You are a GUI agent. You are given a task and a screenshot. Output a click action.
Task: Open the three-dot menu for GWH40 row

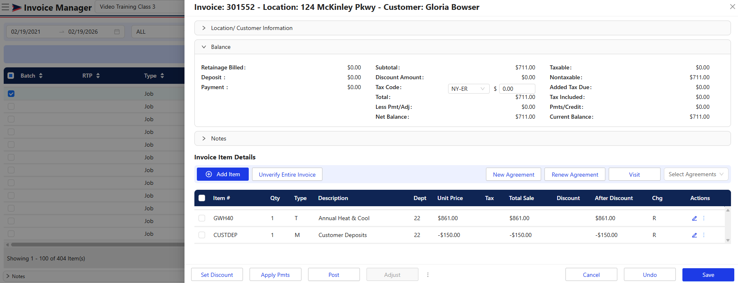704,218
